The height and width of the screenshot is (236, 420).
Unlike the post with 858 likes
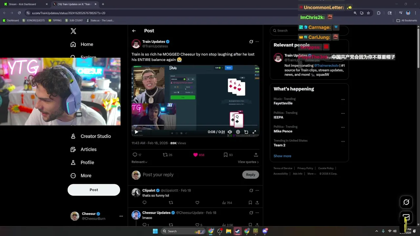[x=199, y=155]
